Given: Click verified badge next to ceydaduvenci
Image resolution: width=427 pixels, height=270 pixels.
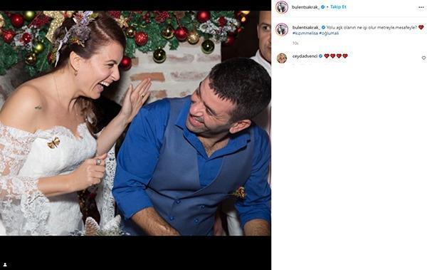Looking at the screenshot, I should tap(320, 56).
